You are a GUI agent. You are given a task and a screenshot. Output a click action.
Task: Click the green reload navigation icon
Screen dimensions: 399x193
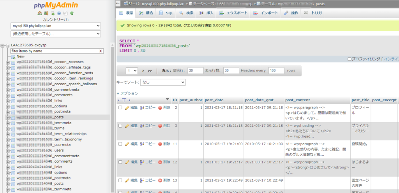click(72, 13)
